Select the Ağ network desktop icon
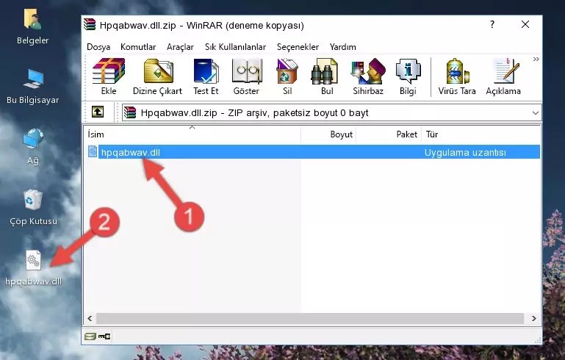Image resolution: width=565 pixels, height=360 pixels. [x=33, y=147]
